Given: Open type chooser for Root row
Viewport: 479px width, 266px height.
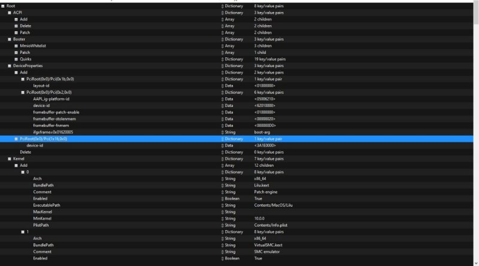Looking at the screenshot, I should point(222,6).
